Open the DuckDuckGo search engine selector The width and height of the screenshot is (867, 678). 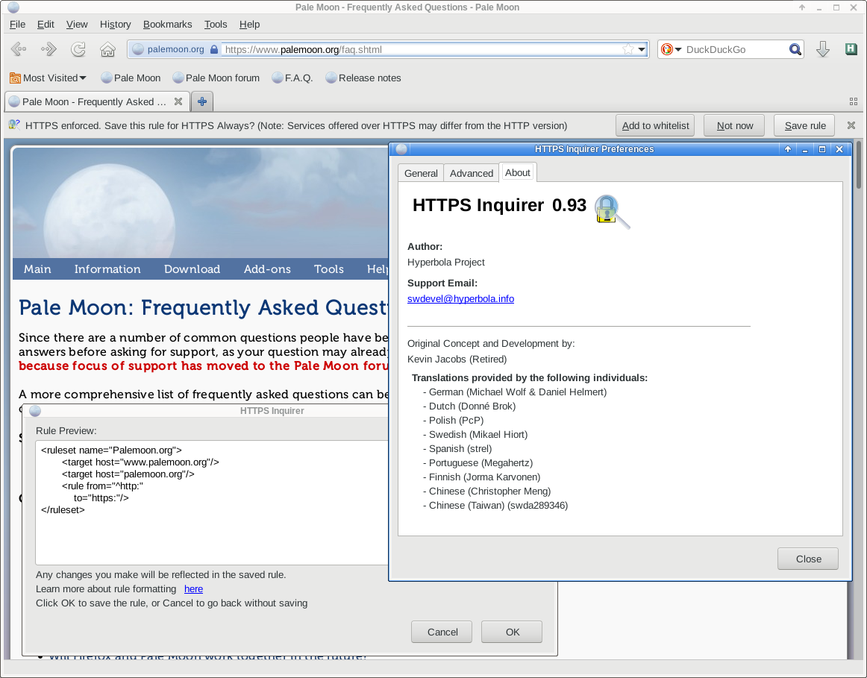(671, 49)
